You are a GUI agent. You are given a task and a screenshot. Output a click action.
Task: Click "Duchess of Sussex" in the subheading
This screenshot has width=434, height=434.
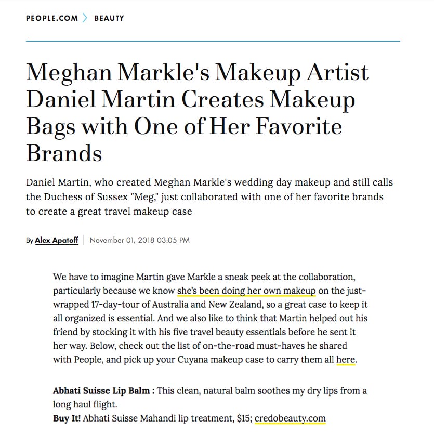coord(86,197)
